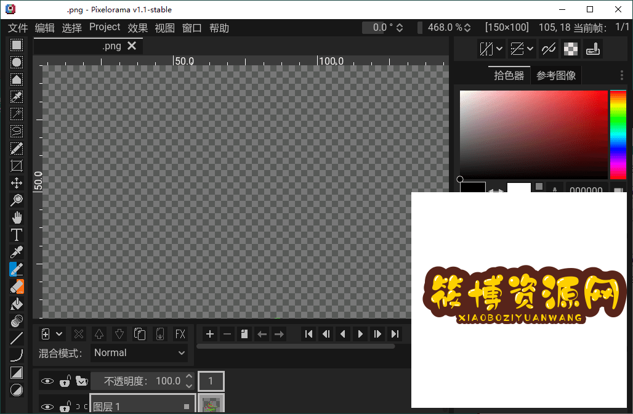Select the Elliptical Selection tool
This screenshot has height=414, width=633.
(17, 62)
